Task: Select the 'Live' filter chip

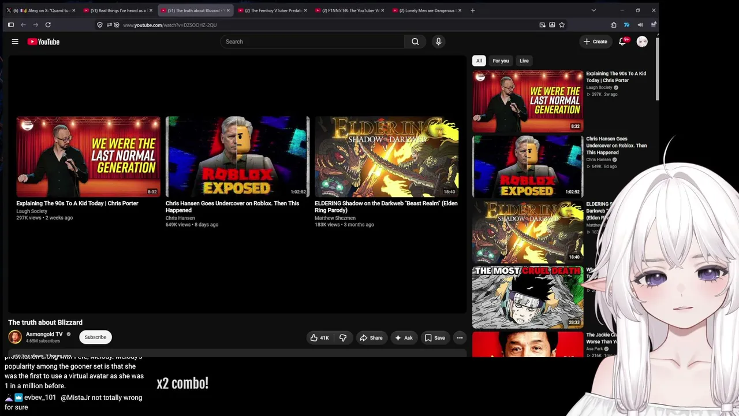Action: [524, 61]
